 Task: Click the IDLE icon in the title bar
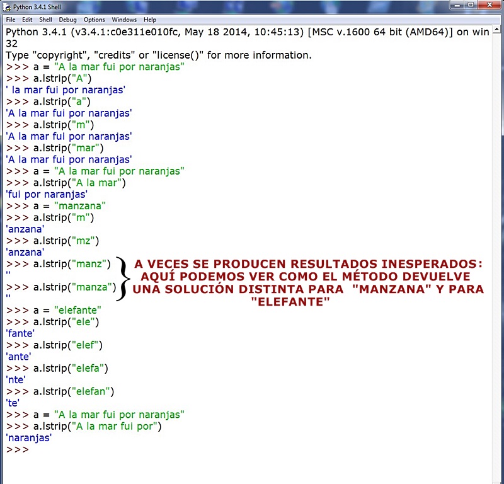click(x=6, y=6)
